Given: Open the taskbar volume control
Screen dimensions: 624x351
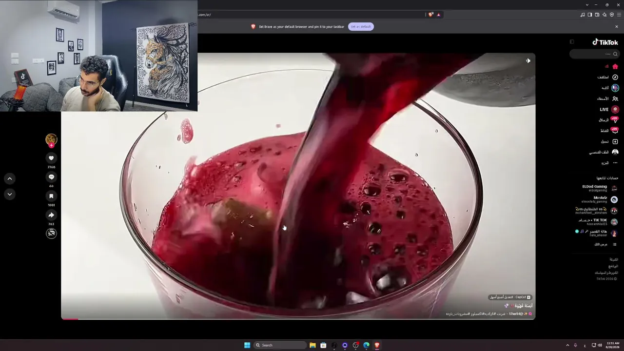Looking at the screenshot, I should [600, 345].
